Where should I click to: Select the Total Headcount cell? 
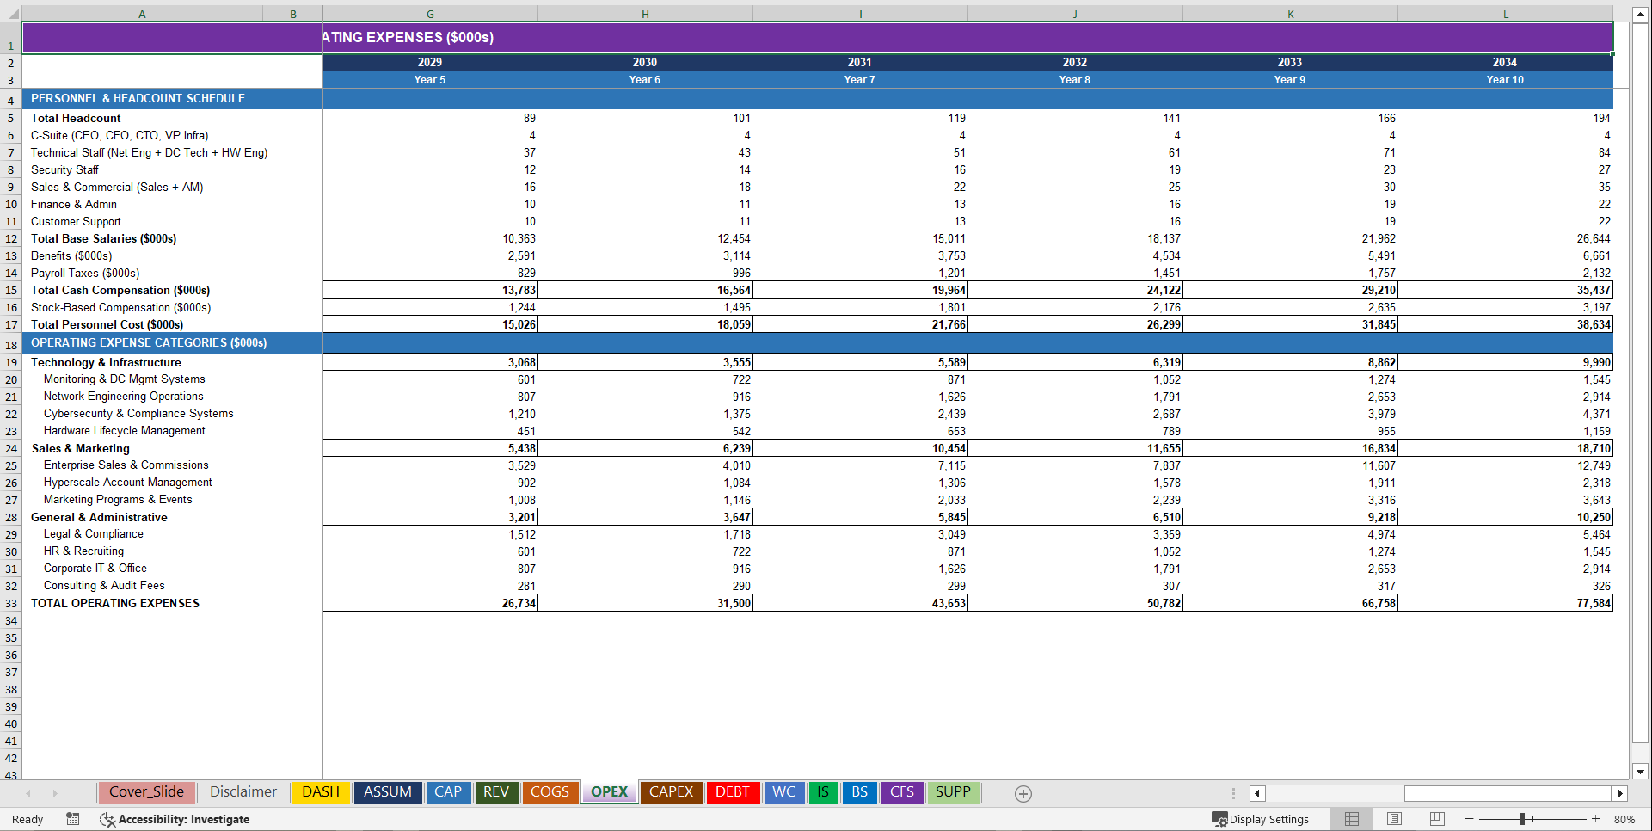(76, 118)
